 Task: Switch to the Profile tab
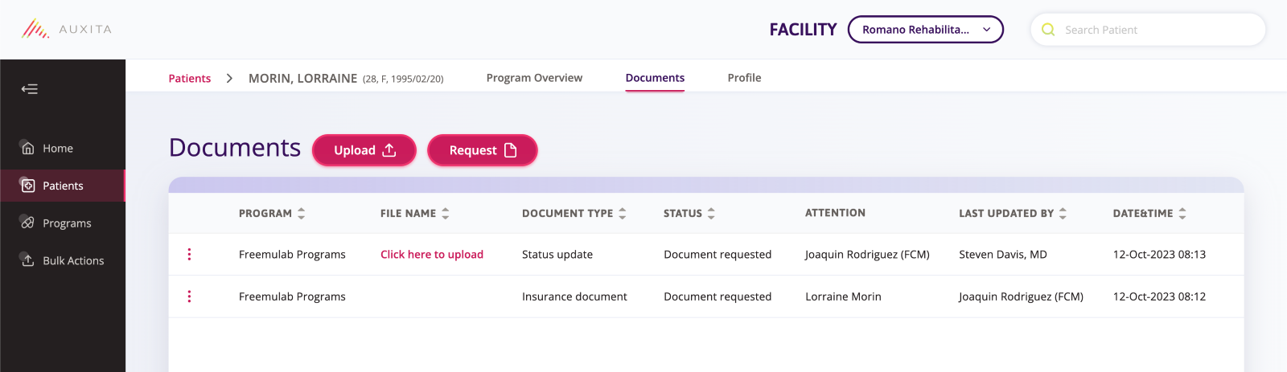tap(744, 78)
